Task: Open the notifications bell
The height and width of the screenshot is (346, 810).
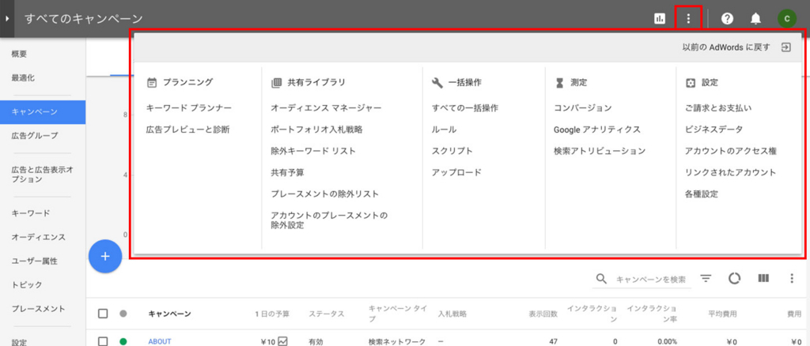Action: [x=755, y=19]
